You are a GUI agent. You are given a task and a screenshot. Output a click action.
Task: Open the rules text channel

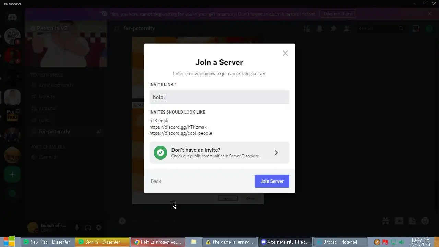coord(45,120)
